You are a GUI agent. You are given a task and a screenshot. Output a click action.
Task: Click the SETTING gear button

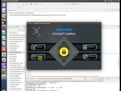90,57
